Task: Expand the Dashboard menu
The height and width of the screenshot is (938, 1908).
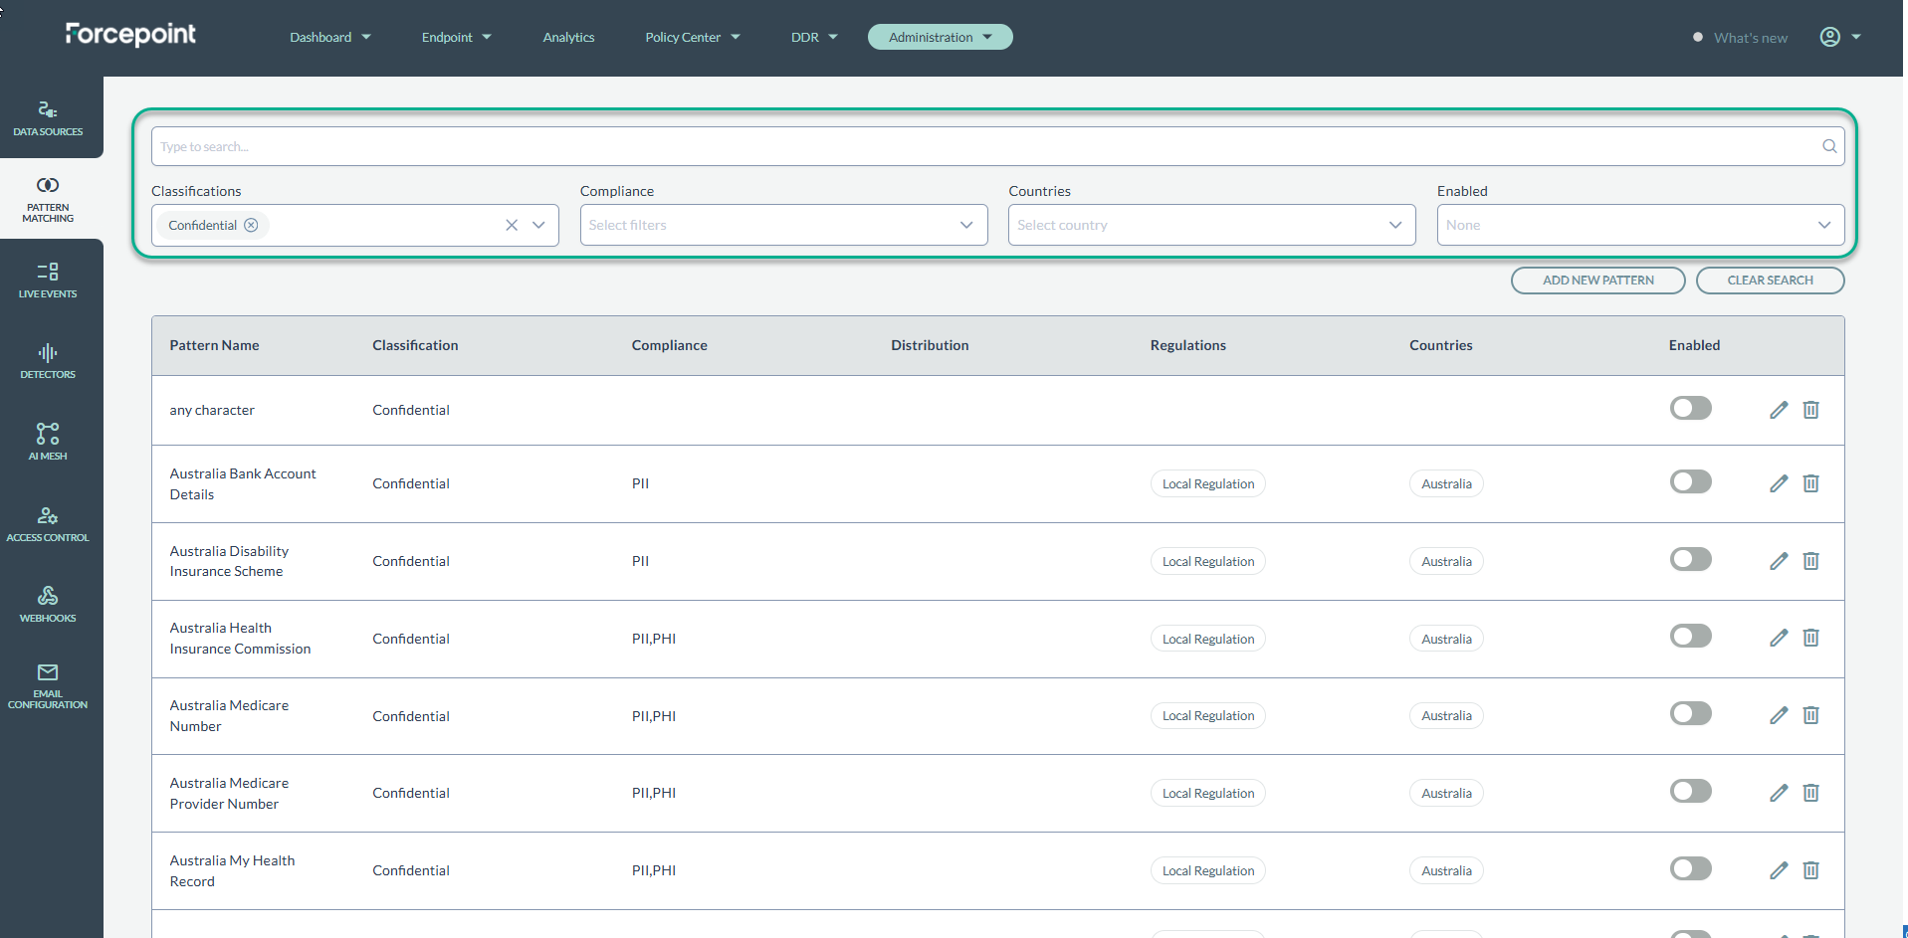Action: point(330,37)
